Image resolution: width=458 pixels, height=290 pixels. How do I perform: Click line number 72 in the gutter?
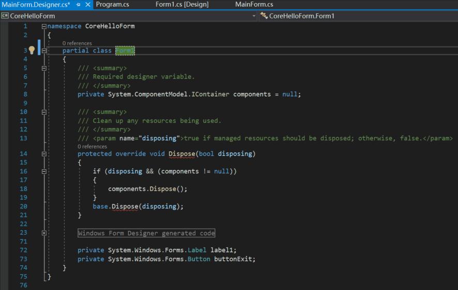coord(23,250)
